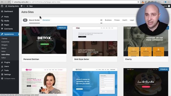171x96 pixels.
Task: Click the plus New icon
Action: (x=27, y=6)
